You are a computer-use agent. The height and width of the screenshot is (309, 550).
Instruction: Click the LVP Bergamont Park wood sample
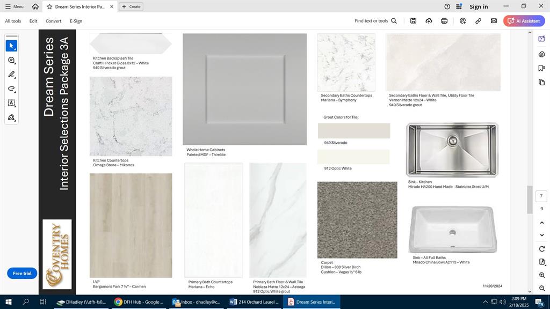point(131,226)
